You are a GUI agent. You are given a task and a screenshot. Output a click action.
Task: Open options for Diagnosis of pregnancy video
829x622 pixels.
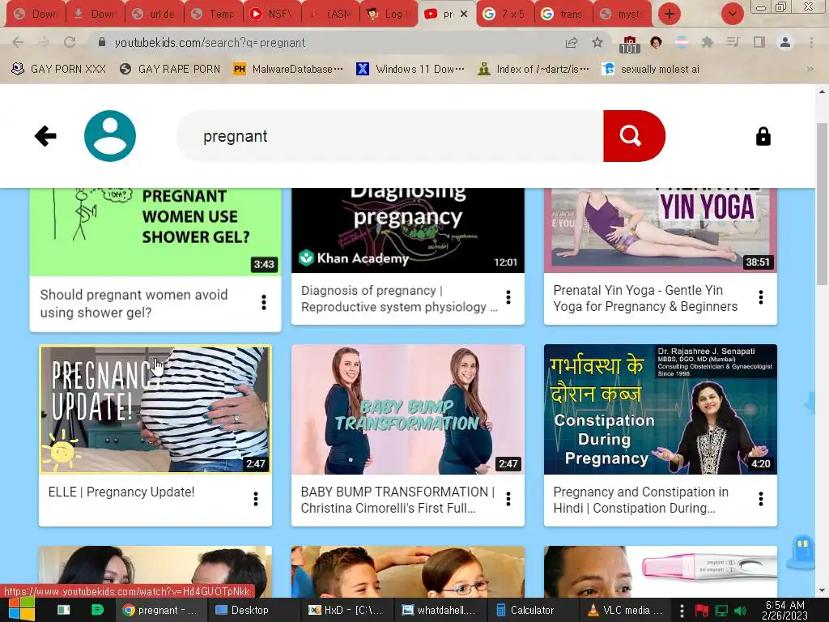(508, 298)
